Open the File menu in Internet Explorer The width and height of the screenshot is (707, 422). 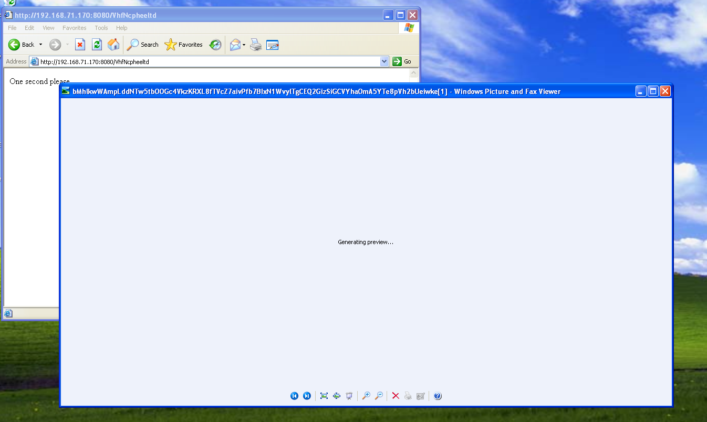pos(12,28)
